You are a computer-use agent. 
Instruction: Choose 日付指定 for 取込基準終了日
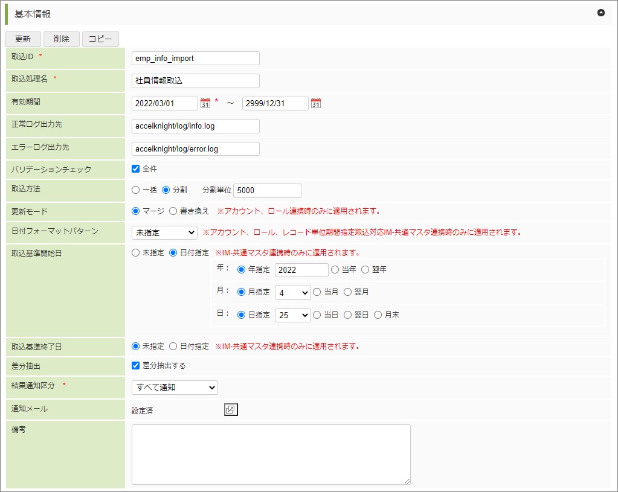tap(173, 347)
